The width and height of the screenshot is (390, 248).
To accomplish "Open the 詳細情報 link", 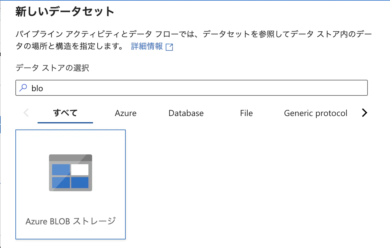I will pyautogui.click(x=147, y=47).
